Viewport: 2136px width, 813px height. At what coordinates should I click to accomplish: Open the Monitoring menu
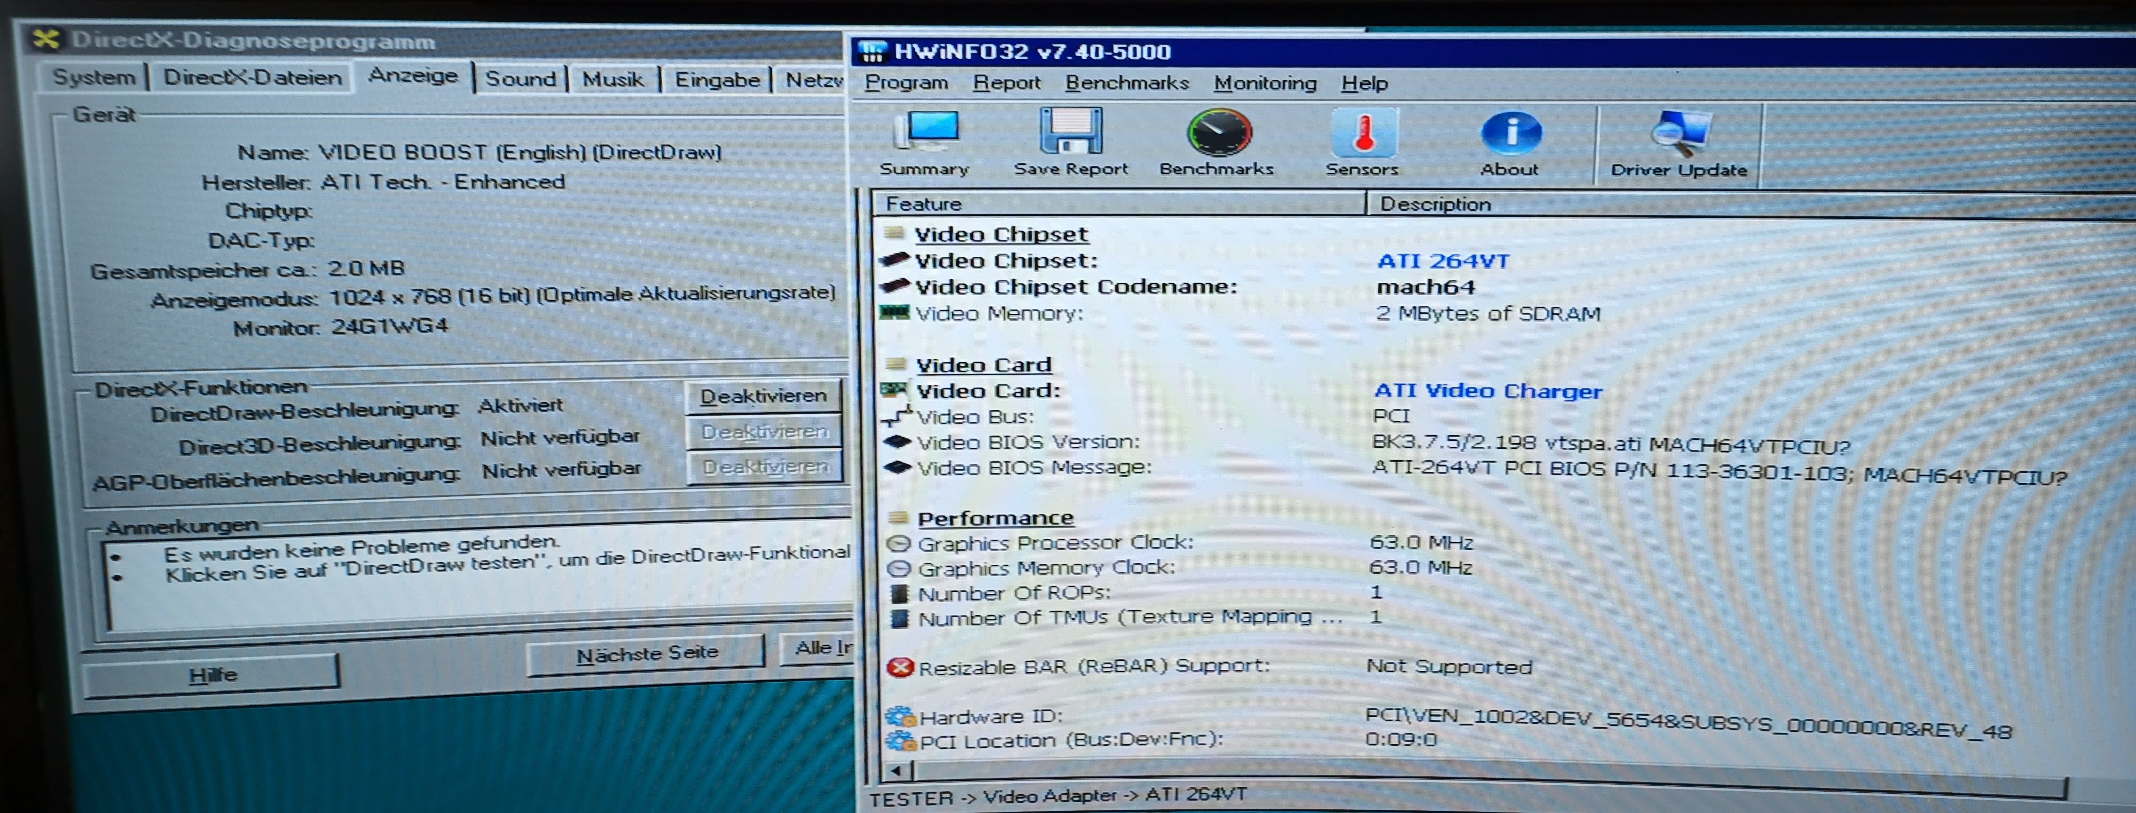click(x=1266, y=83)
